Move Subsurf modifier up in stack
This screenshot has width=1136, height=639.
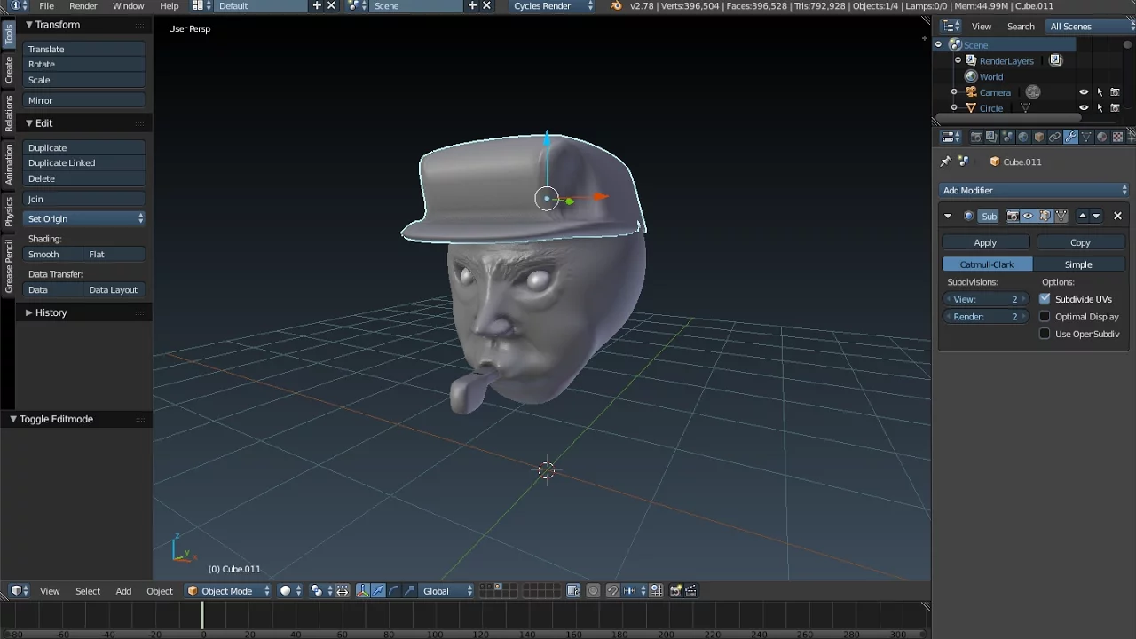[1083, 216]
